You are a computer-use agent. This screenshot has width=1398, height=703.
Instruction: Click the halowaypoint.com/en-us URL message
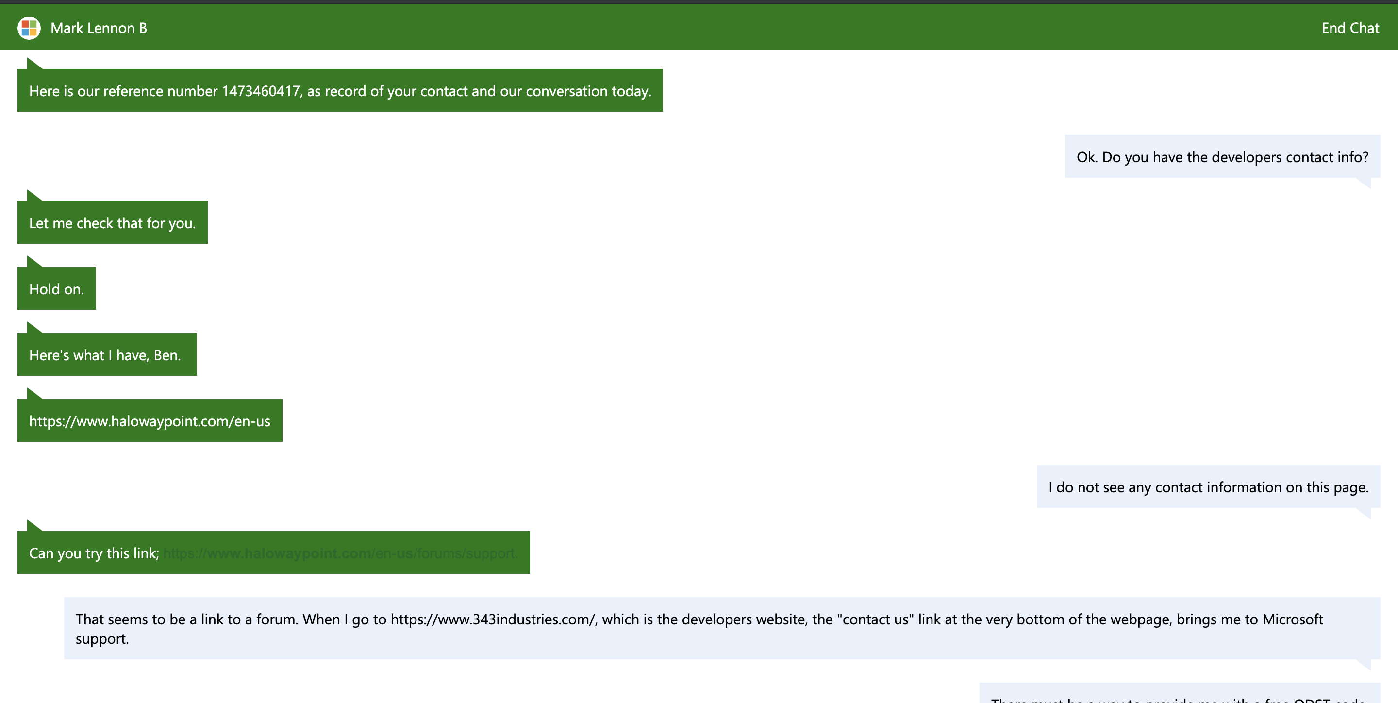pyautogui.click(x=149, y=421)
